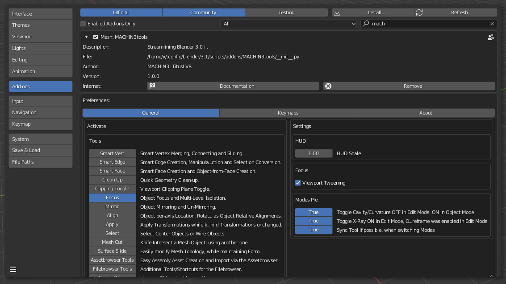The height and width of the screenshot is (284, 506).
Task: Enable the Clipping Toggle tool
Action: pyautogui.click(x=112, y=189)
